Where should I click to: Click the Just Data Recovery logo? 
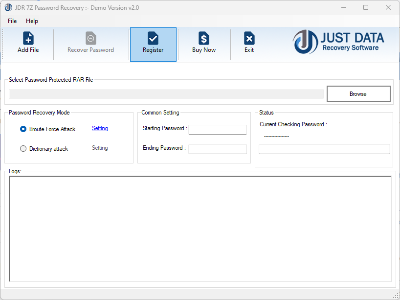(x=339, y=43)
